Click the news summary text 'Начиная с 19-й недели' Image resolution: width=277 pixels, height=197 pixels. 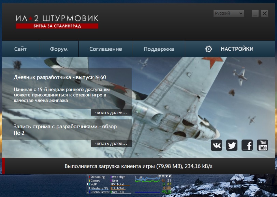point(62,95)
